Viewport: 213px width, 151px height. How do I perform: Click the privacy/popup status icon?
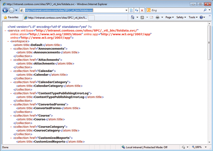coord(184,147)
